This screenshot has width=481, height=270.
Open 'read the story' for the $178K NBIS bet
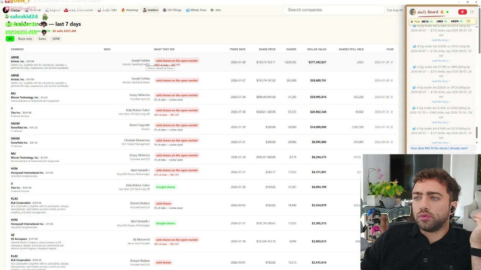[x=440, y=81]
